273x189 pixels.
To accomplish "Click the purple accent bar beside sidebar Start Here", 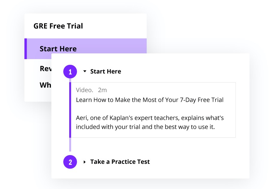I will 25,49.
